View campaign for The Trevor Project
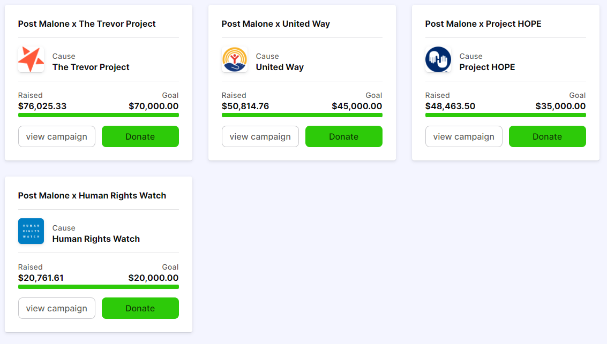 tap(57, 136)
